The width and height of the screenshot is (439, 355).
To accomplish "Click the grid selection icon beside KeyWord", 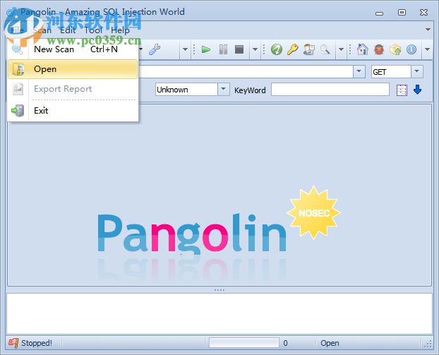I will tap(402, 90).
